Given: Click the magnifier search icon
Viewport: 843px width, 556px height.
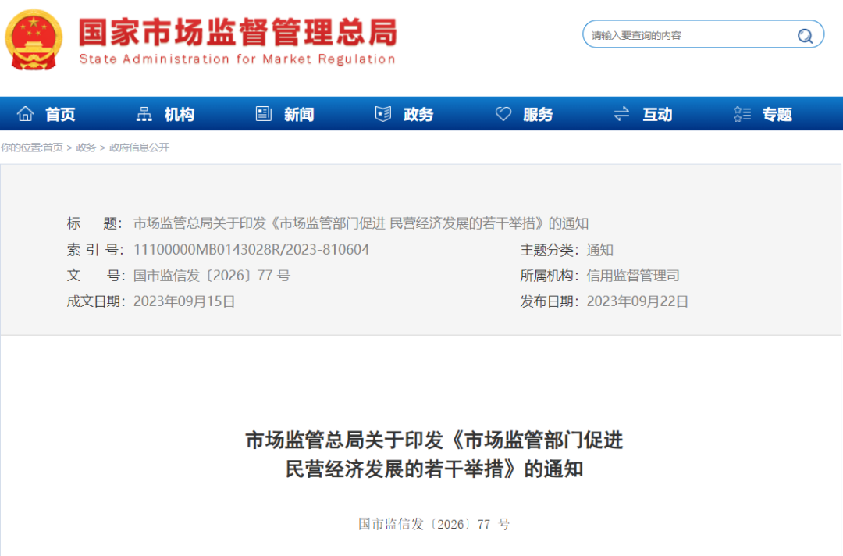Looking at the screenshot, I should click(805, 34).
